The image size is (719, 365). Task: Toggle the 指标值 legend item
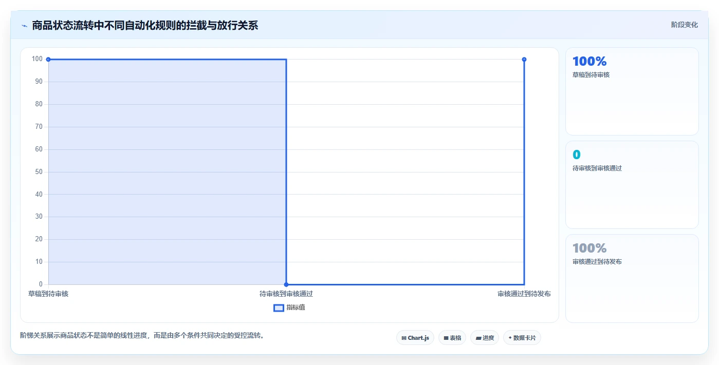289,308
